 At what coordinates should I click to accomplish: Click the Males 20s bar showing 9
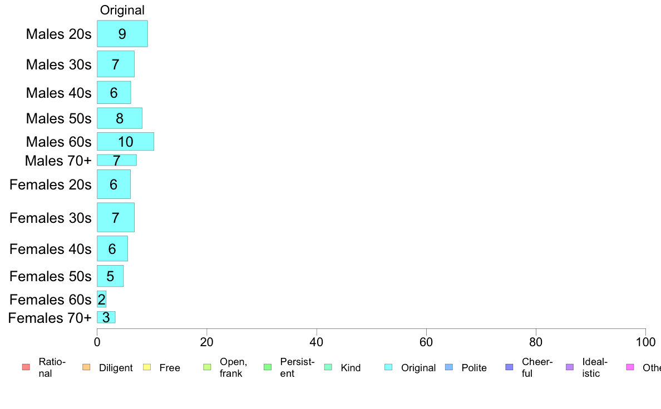click(122, 34)
